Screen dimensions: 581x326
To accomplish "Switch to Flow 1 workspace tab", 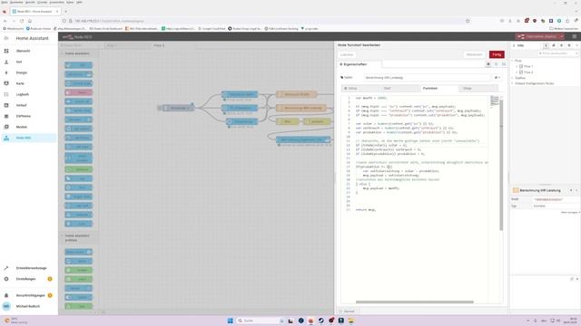I will click(x=126, y=45).
